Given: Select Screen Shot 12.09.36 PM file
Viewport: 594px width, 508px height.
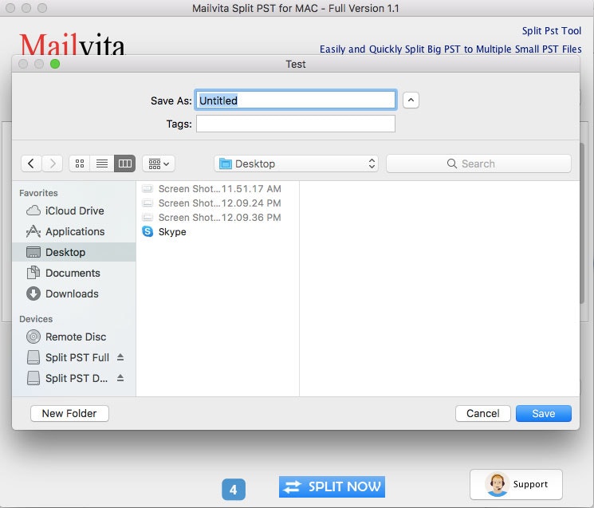Looking at the screenshot, I should pyautogui.click(x=218, y=218).
